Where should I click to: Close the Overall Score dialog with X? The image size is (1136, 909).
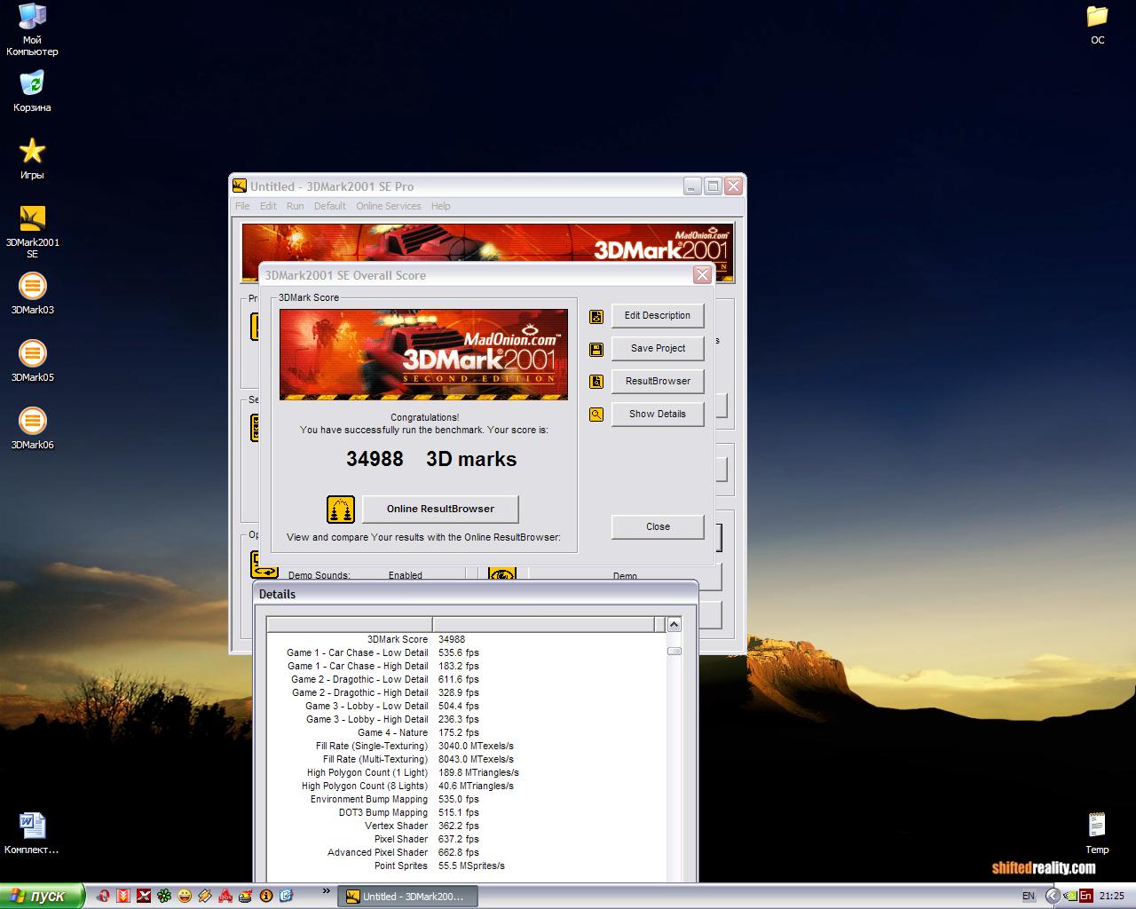click(702, 275)
